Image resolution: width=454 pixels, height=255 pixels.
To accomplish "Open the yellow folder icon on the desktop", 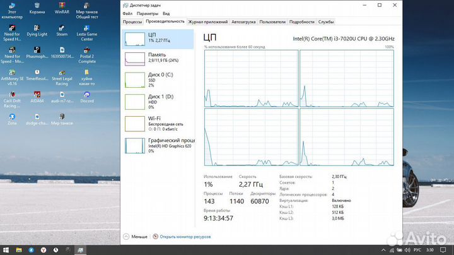I will (x=87, y=78).
